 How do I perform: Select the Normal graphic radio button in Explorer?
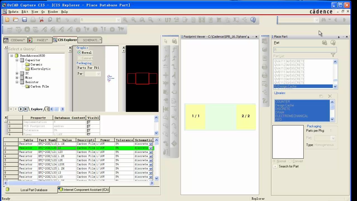pyautogui.click(x=79, y=52)
